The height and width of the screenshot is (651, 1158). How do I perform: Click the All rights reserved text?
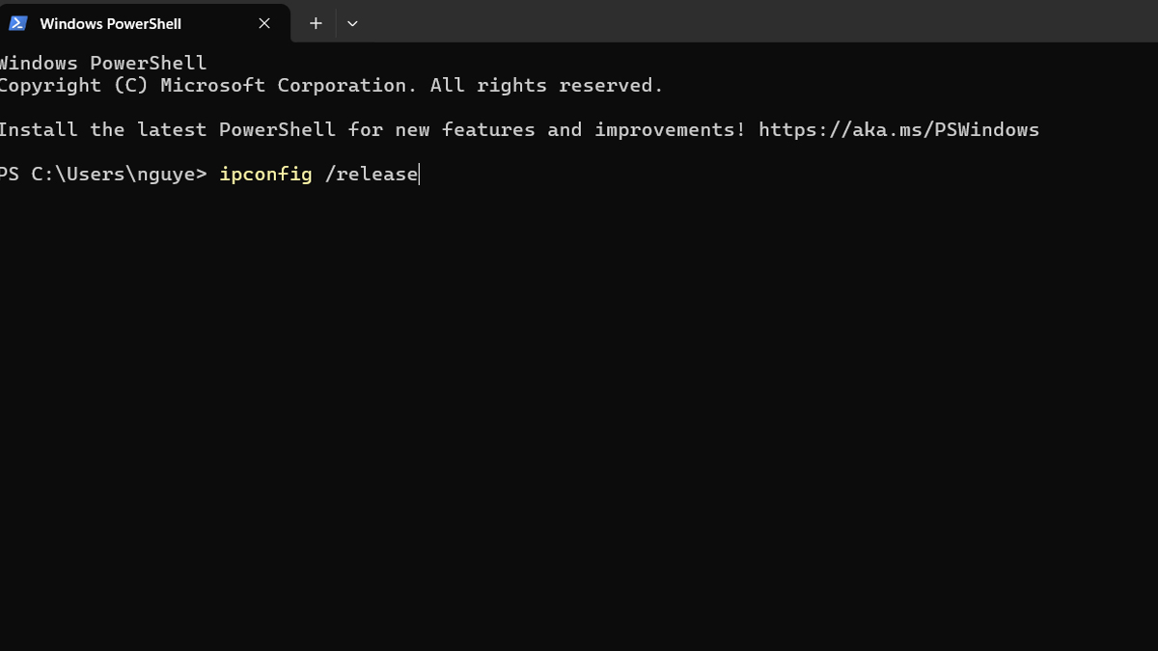click(x=546, y=86)
